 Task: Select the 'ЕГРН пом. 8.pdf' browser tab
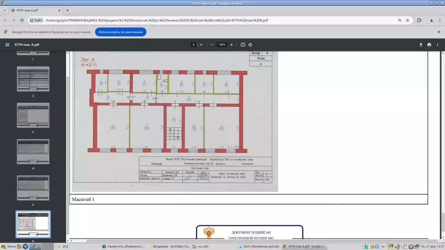click(35, 10)
